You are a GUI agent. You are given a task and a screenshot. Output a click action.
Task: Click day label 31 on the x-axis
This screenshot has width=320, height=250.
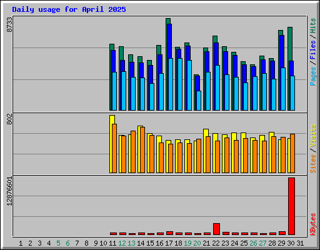point(300,243)
